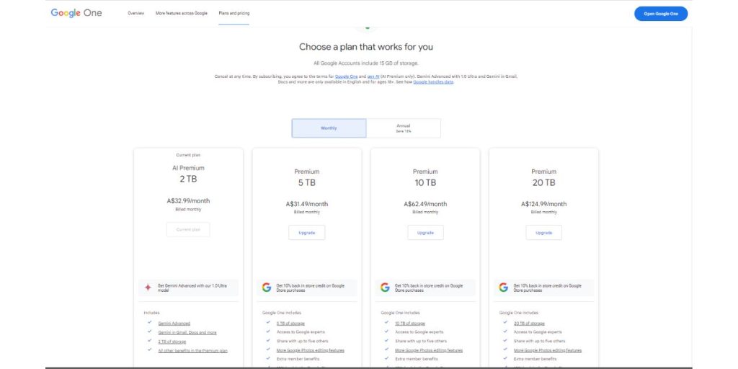
Task: Select the Plans and pricing tab
Action: (x=234, y=14)
